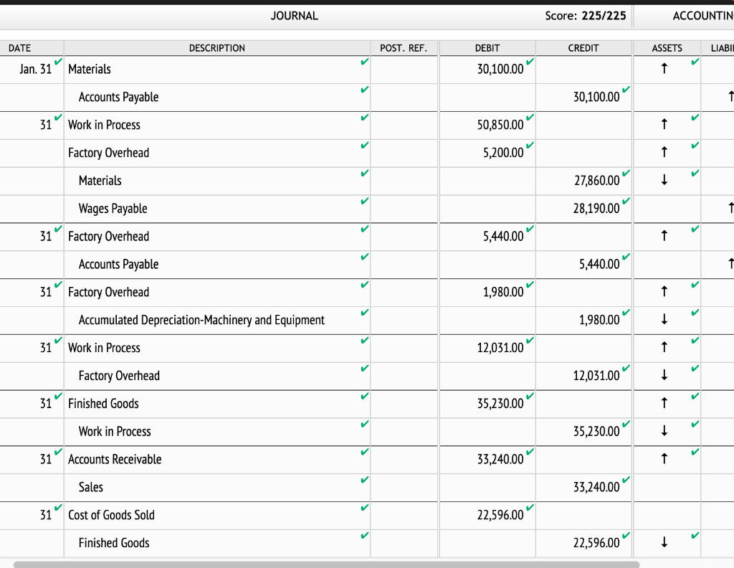This screenshot has width=734, height=568.
Task: Click the CREDIT column header
Action: (583, 48)
